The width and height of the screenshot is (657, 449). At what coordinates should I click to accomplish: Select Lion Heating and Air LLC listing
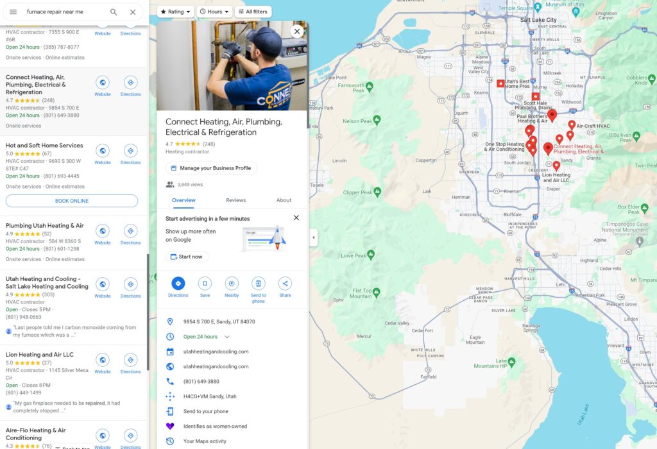(39, 354)
